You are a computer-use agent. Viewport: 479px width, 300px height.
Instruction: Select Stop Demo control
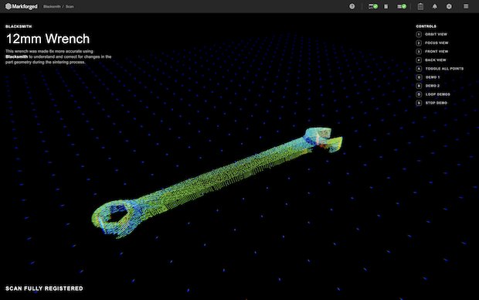coord(432,103)
